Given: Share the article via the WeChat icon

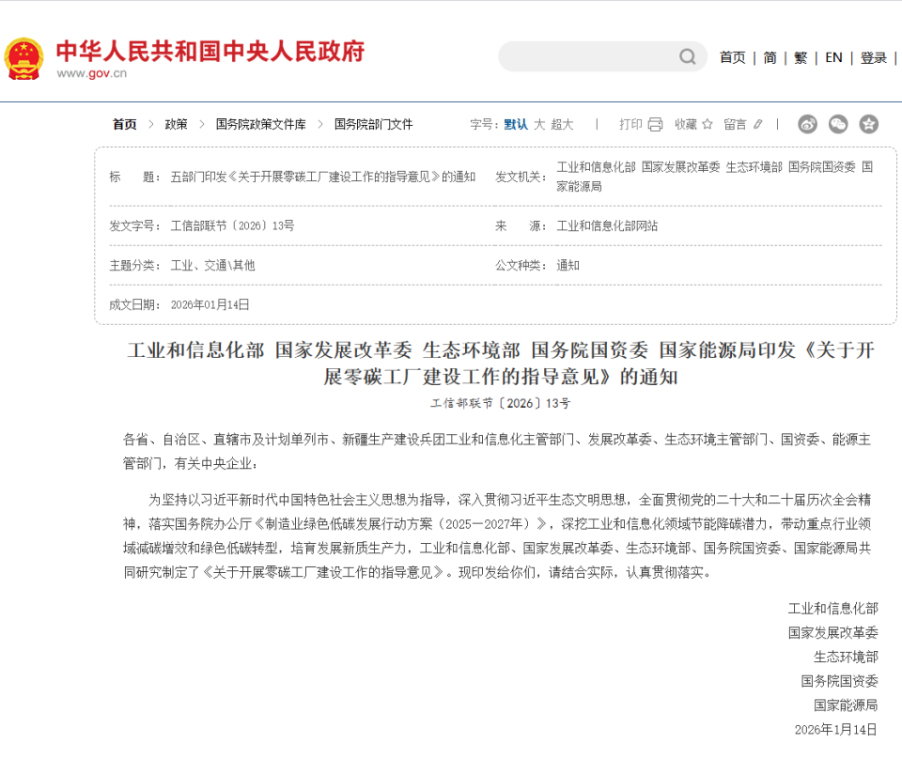Looking at the screenshot, I should 837,123.
